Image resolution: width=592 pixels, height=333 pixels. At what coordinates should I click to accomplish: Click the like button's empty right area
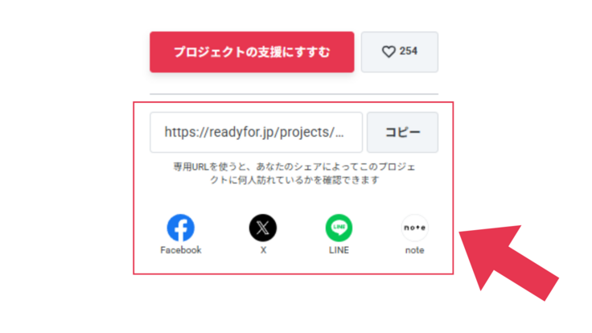(428, 51)
